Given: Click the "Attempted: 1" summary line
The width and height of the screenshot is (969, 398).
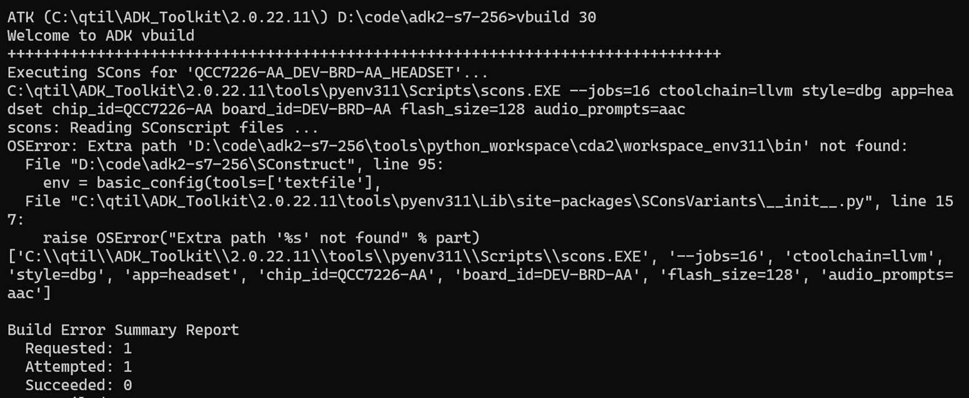Looking at the screenshot, I should (78, 367).
